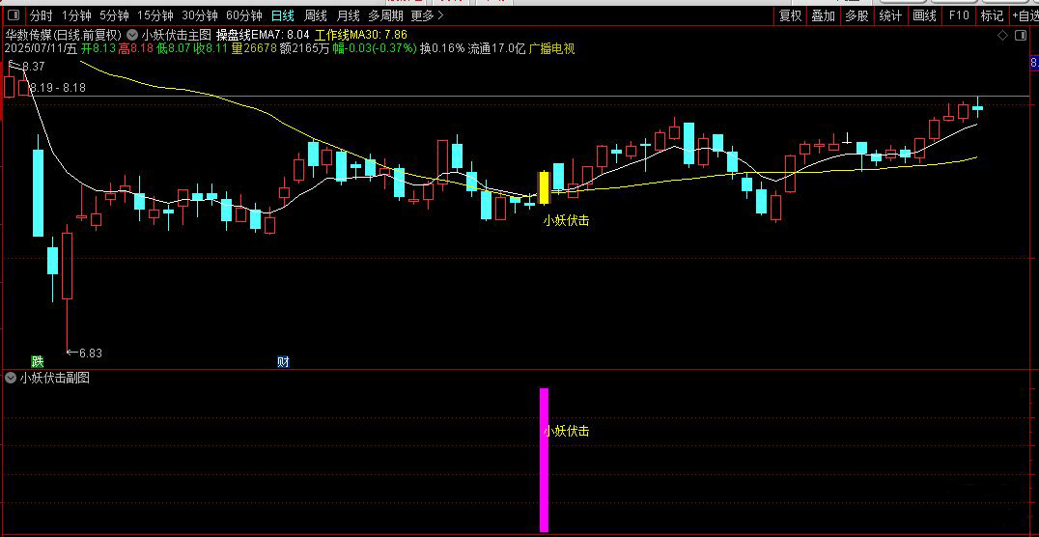Click the 小妖伏击副图 indicator name
The height and width of the screenshot is (537, 1039).
pos(54,378)
